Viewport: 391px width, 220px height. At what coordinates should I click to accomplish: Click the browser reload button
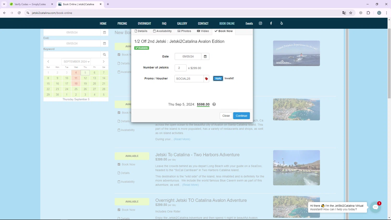pos(19,13)
